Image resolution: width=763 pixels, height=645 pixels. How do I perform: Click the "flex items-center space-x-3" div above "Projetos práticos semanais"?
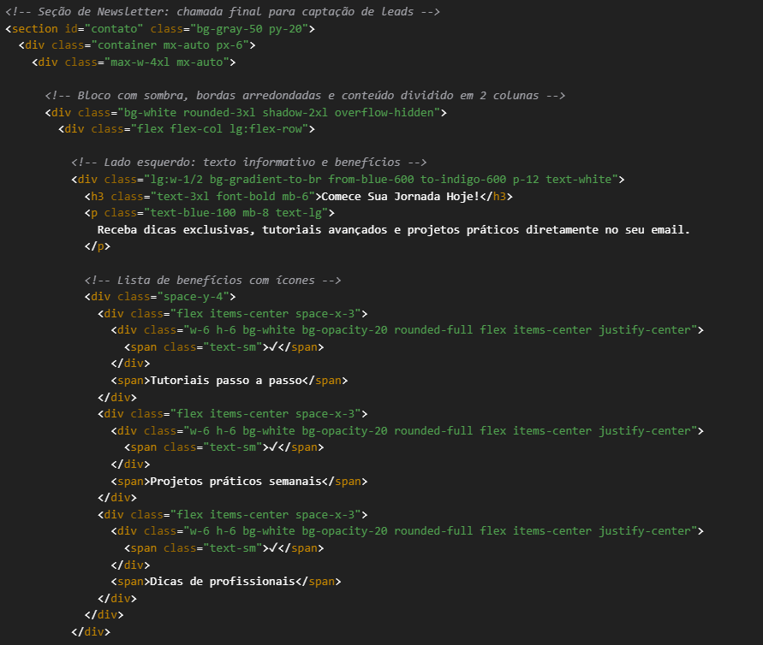(x=233, y=414)
